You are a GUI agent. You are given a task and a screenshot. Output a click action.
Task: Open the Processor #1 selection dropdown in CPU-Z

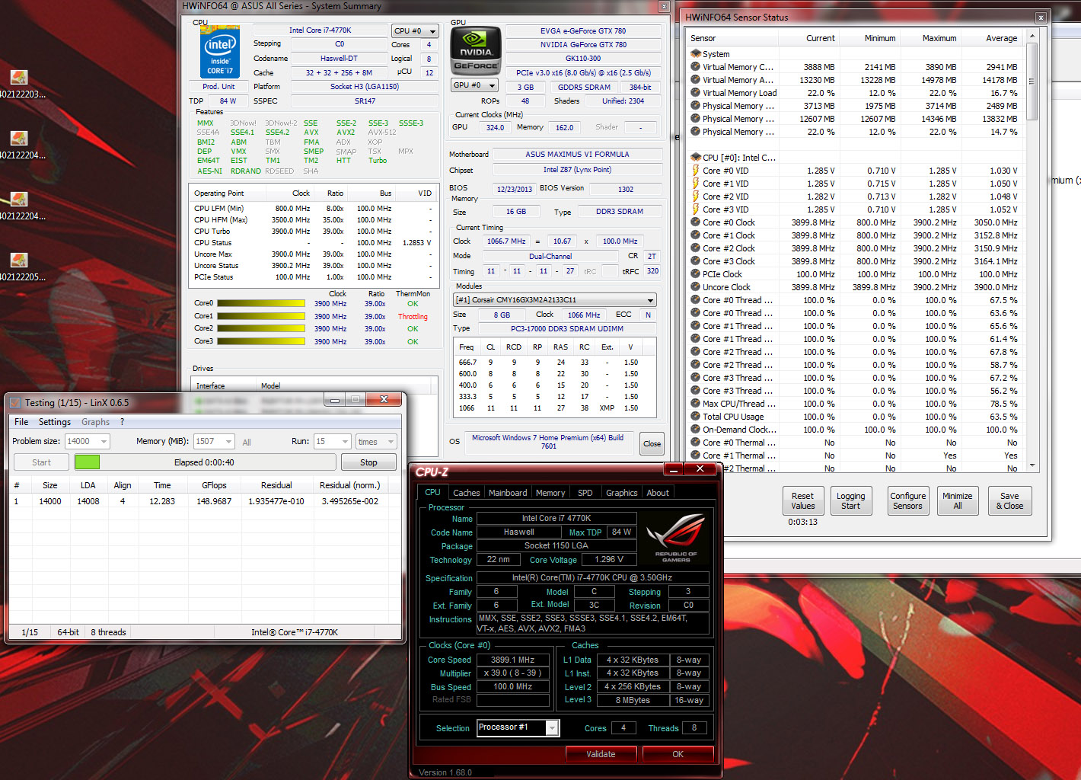pos(518,728)
